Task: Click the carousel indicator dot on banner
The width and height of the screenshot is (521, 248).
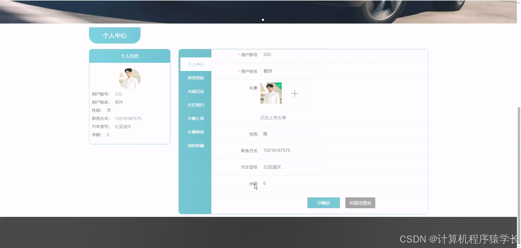Action: click(263, 20)
